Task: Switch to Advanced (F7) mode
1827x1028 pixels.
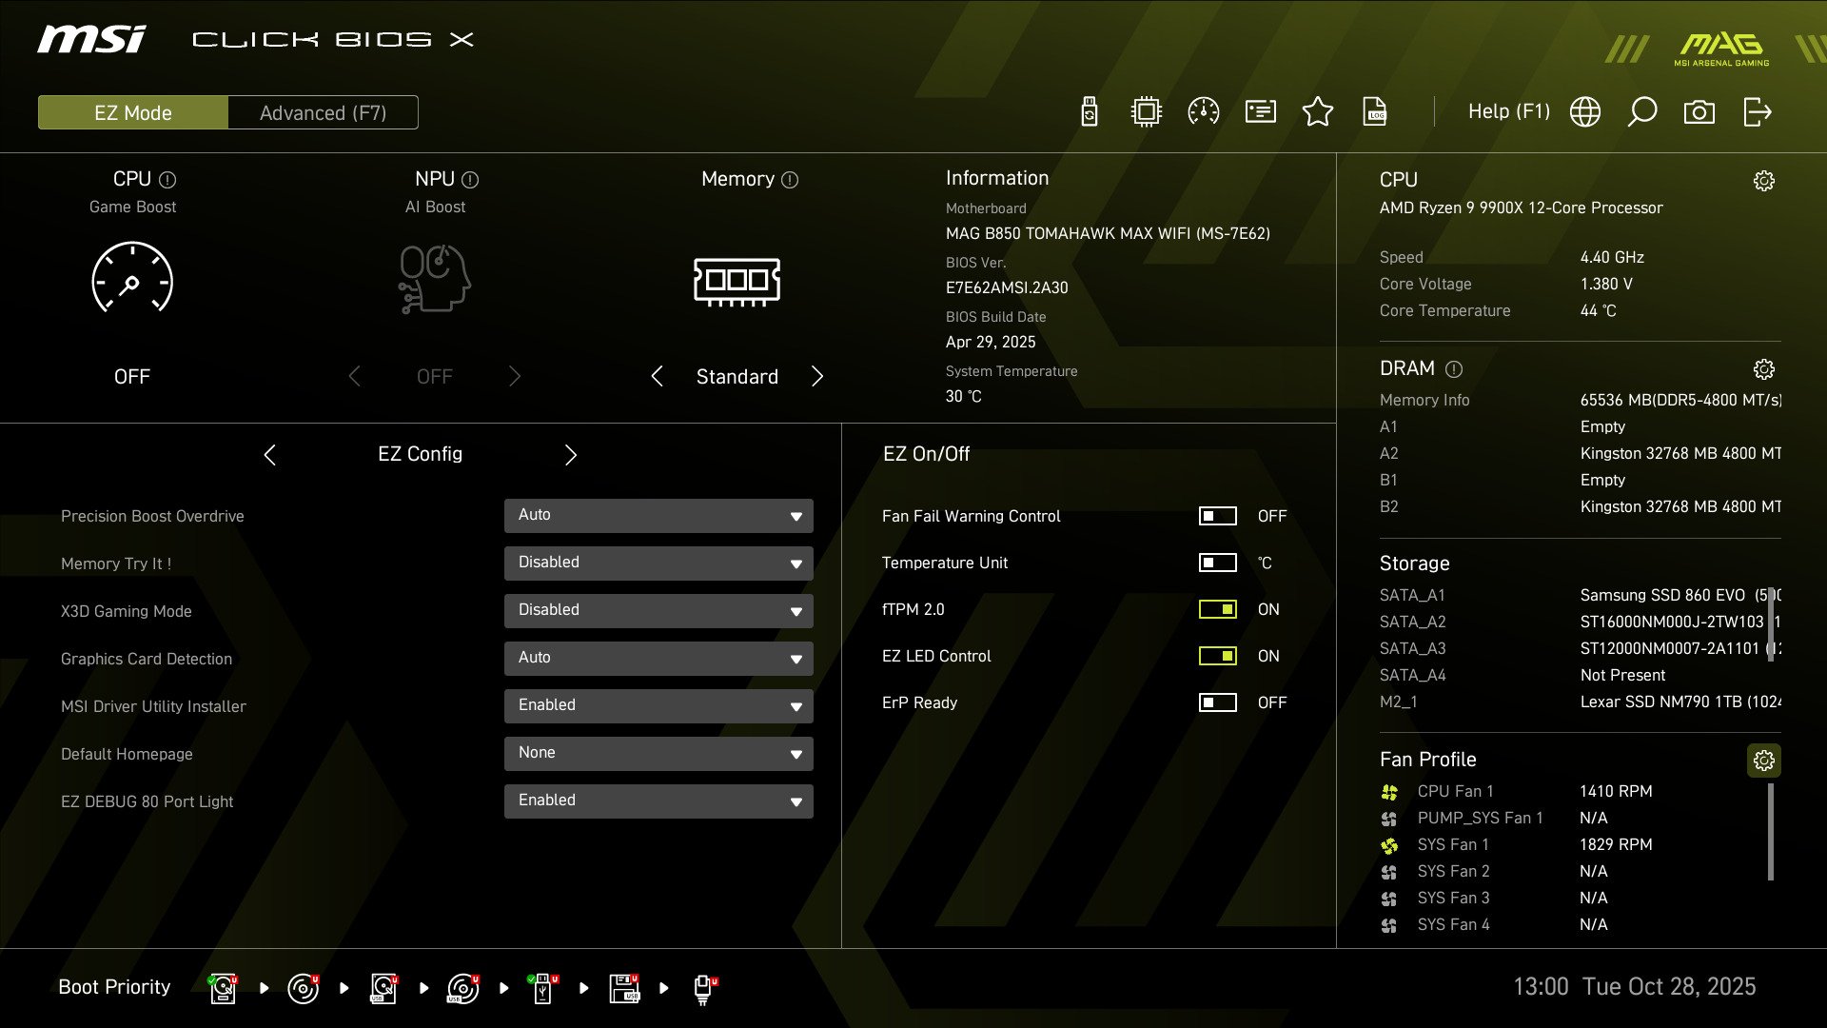Action: [323, 111]
